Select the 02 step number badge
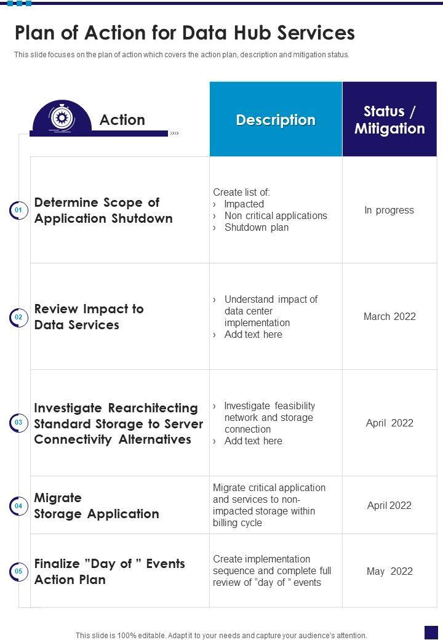Image resolution: width=443 pixels, height=640 pixels. pyautogui.click(x=18, y=317)
